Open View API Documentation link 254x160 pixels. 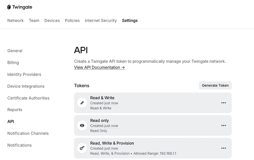click(99, 67)
